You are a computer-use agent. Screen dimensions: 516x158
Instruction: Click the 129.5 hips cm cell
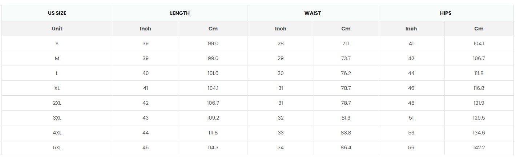[479, 118]
